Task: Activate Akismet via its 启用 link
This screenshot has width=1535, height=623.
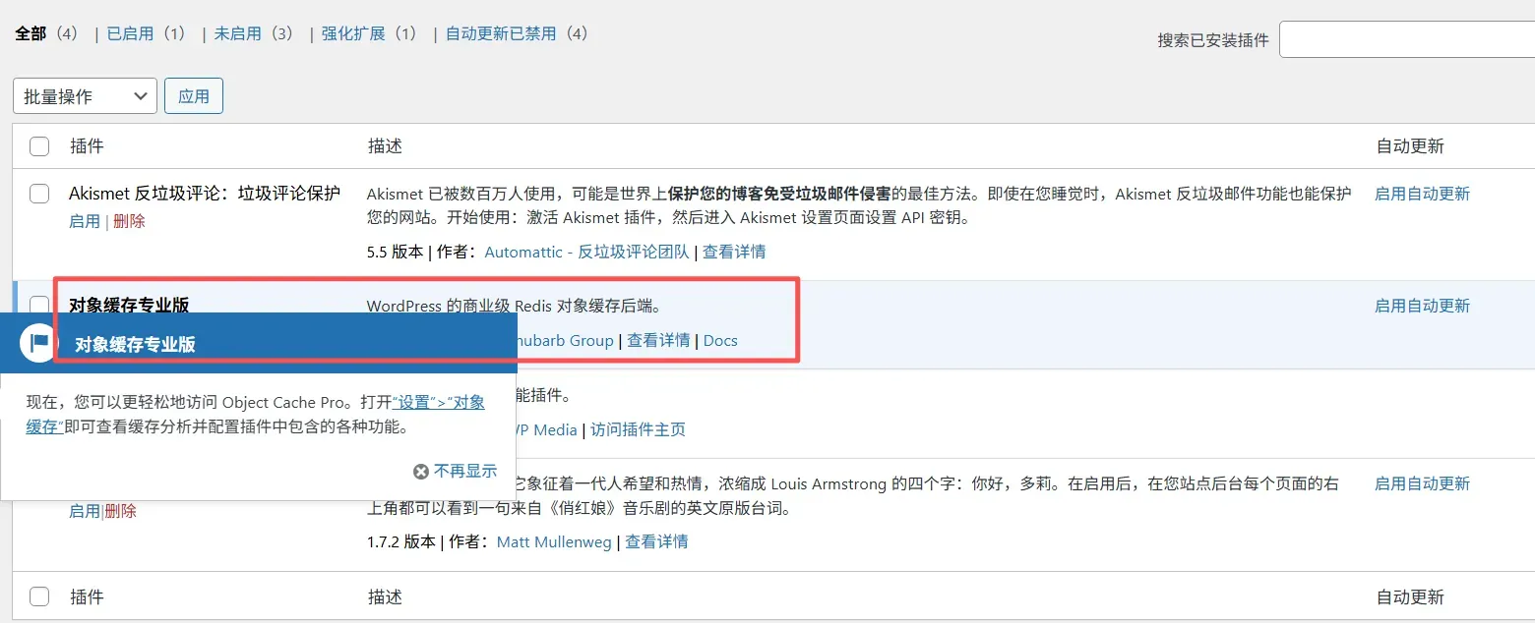Action: pyautogui.click(x=85, y=221)
